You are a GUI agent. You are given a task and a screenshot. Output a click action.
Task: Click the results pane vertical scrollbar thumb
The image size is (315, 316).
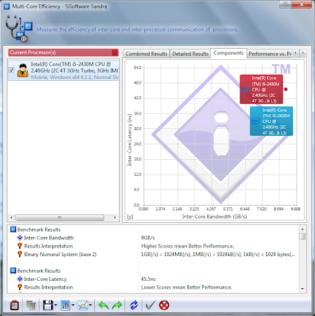(302, 236)
